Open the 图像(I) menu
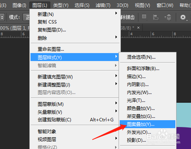 tap(19, 5)
